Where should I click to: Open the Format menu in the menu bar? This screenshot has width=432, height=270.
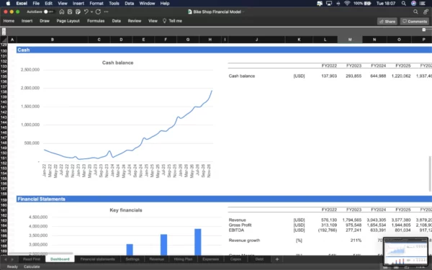[96, 4]
